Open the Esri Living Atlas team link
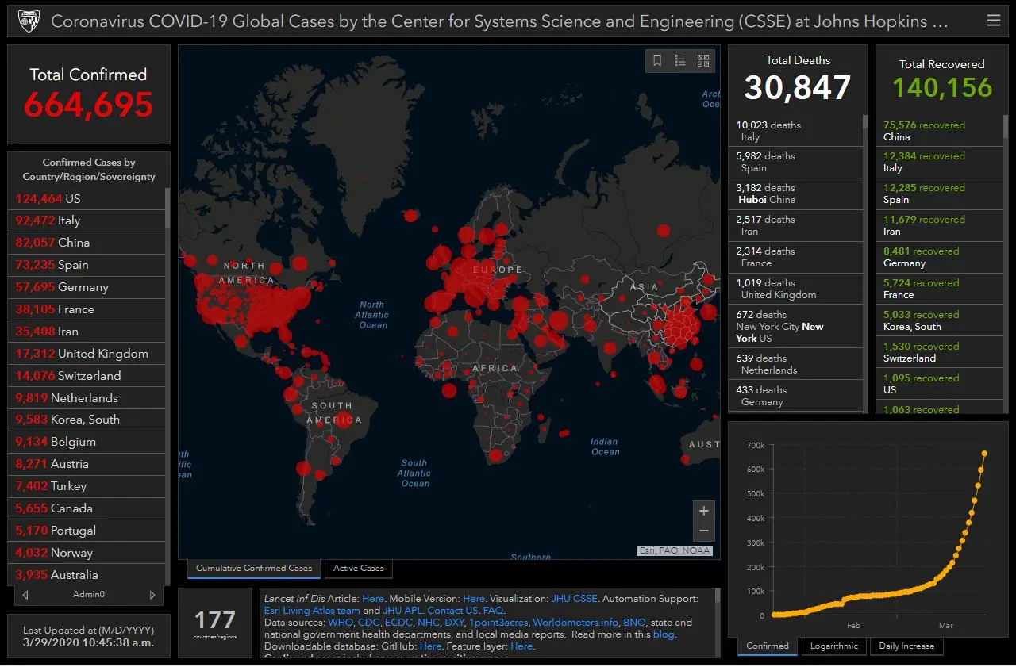Image resolution: width=1016 pixels, height=667 pixels. 312,611
